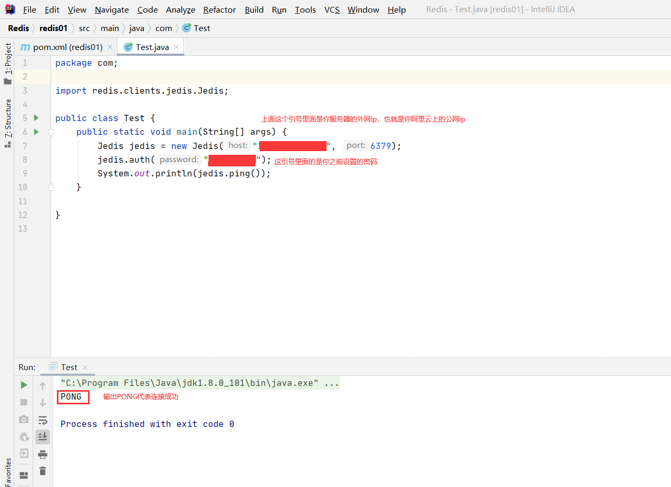This screenshot has width=671, height=487.
Task: Run class Test from line 5 gutter icon
Action: point(36,118)
